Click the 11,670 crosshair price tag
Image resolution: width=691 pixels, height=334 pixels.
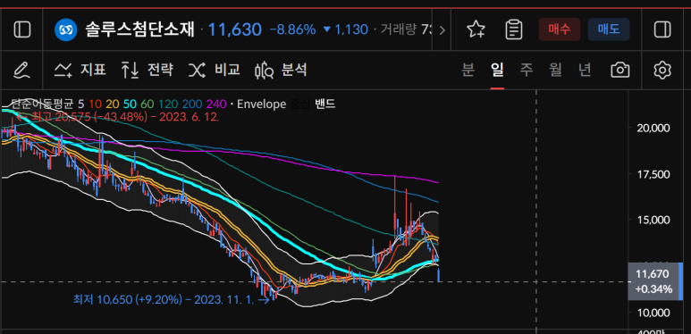point(654,281)
